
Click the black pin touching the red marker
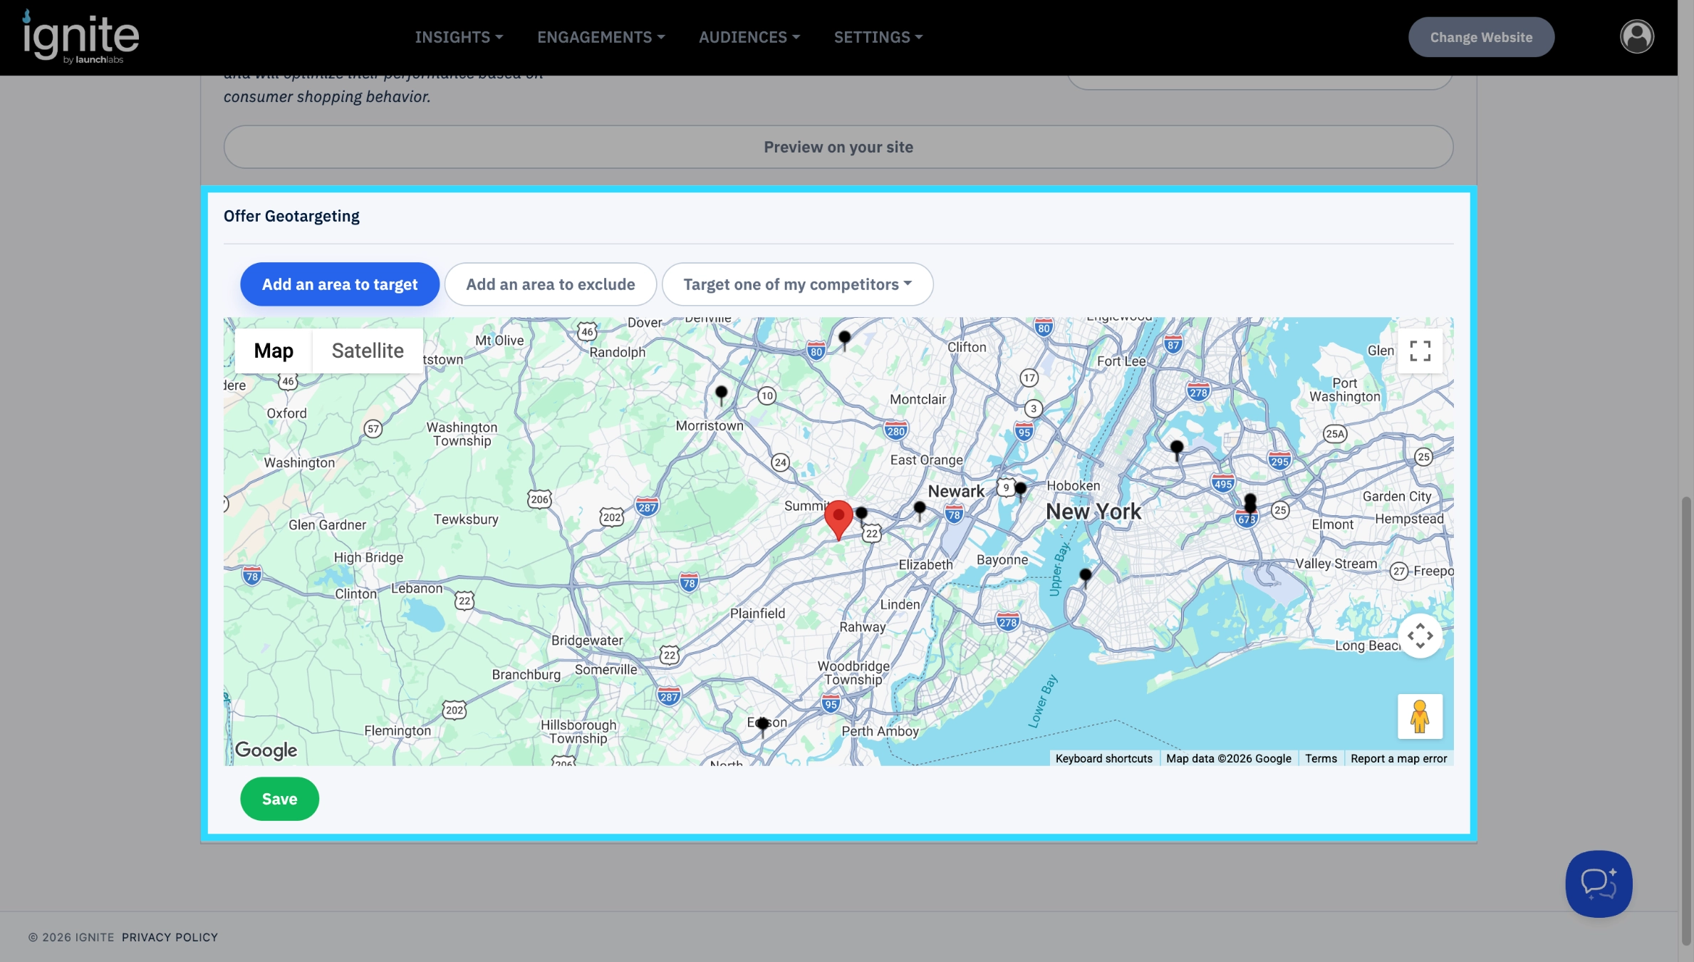[x=861, y=515]
